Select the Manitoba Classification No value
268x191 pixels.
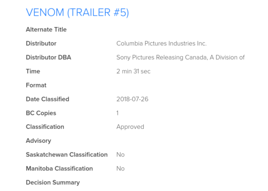tap(121, 169)
